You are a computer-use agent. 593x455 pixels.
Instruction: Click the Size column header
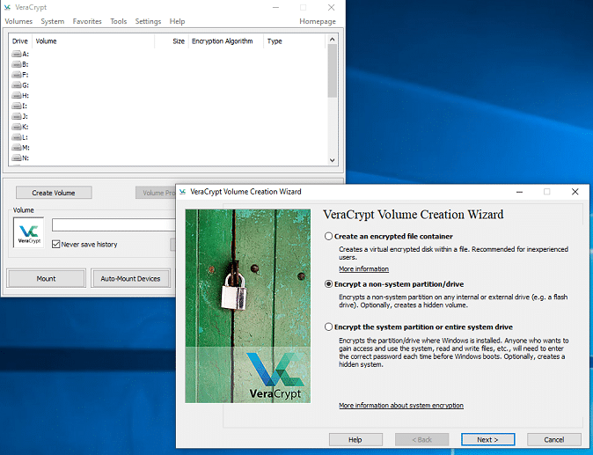click(x=172, y=41)
